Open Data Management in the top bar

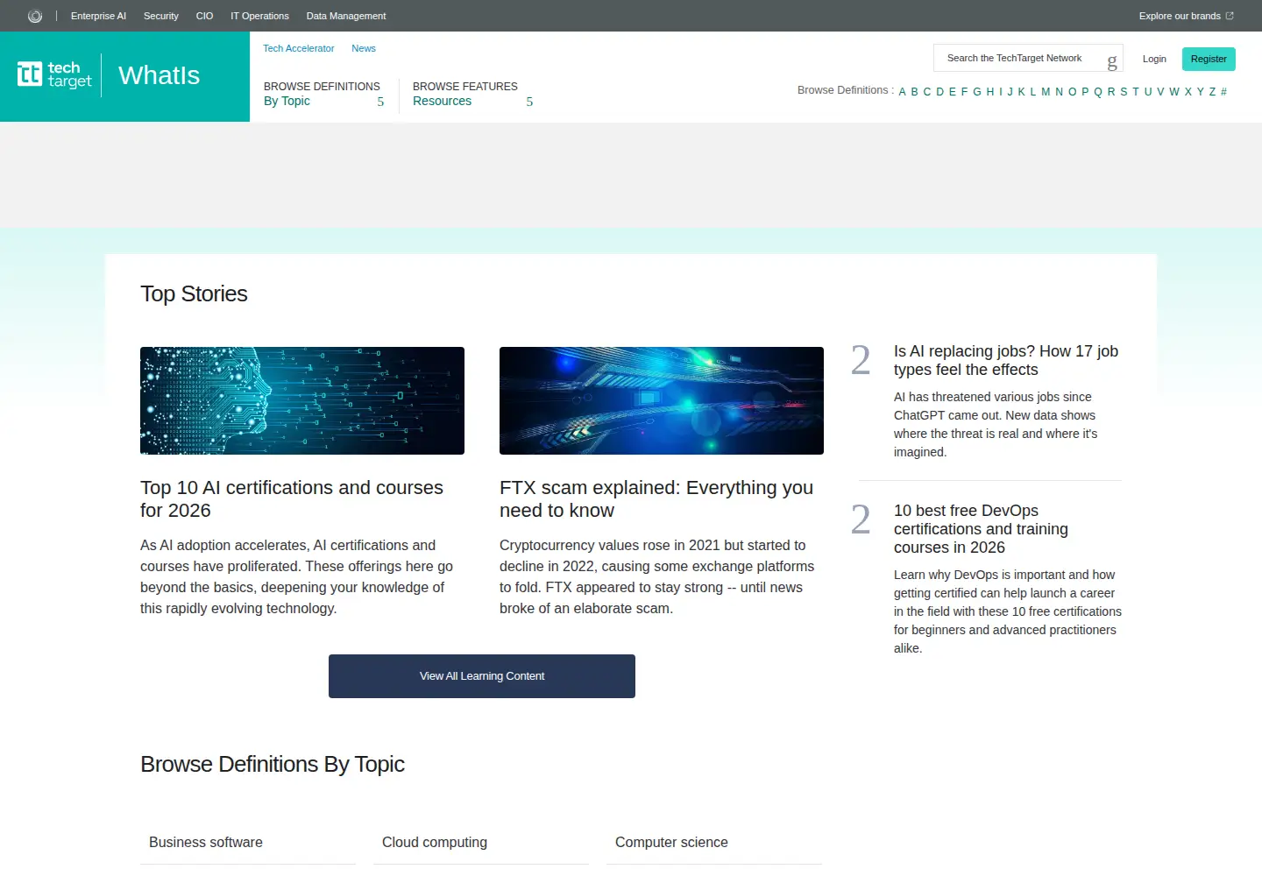click(x=346, y=16)
